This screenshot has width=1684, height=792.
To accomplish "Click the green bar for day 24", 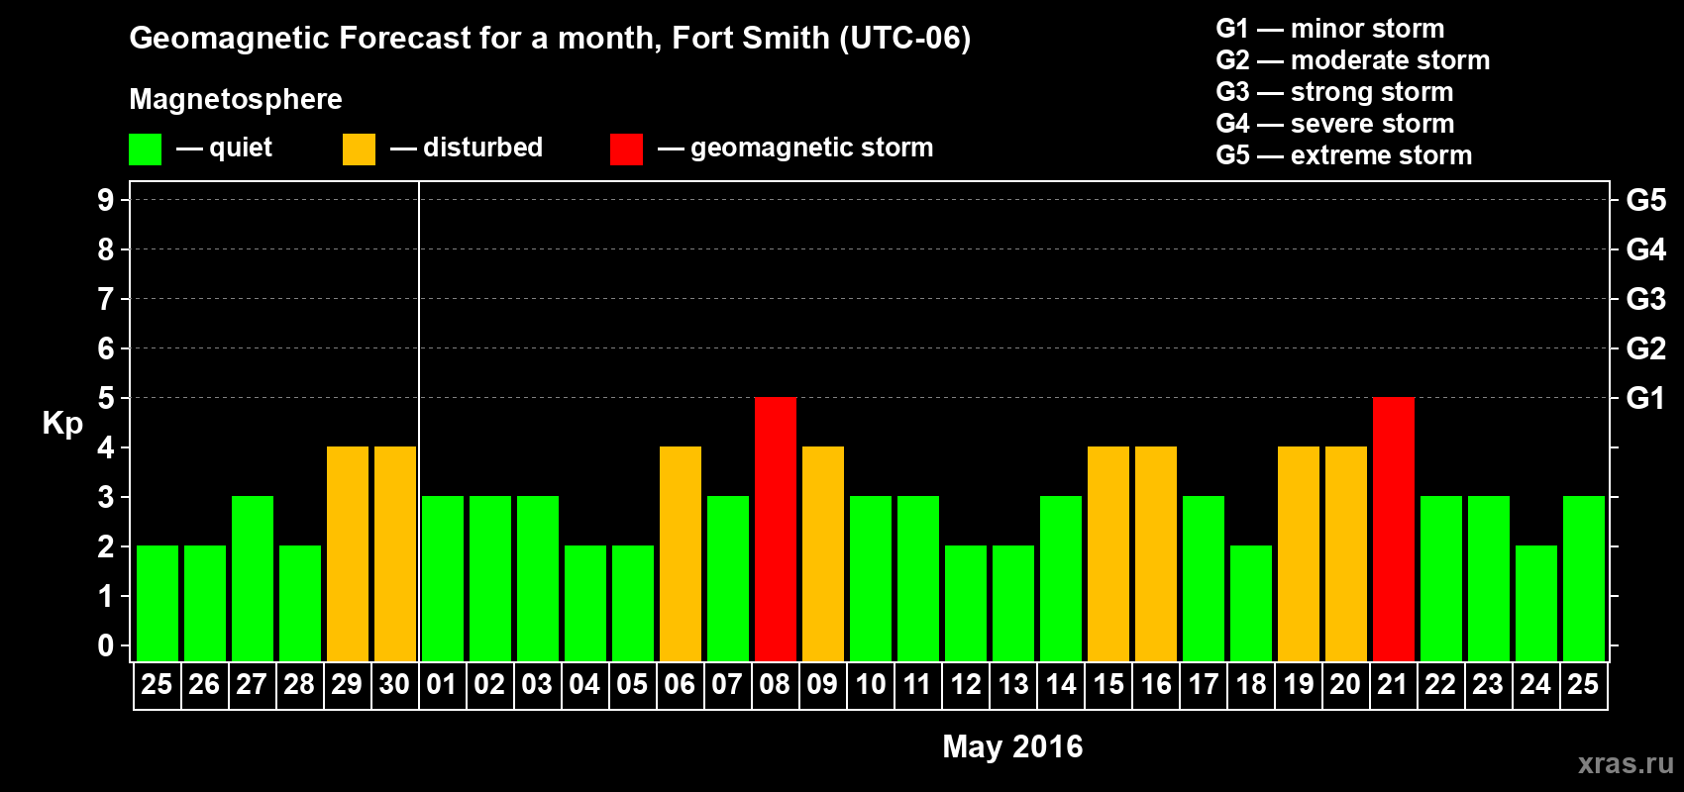I will click(1536, 604).
